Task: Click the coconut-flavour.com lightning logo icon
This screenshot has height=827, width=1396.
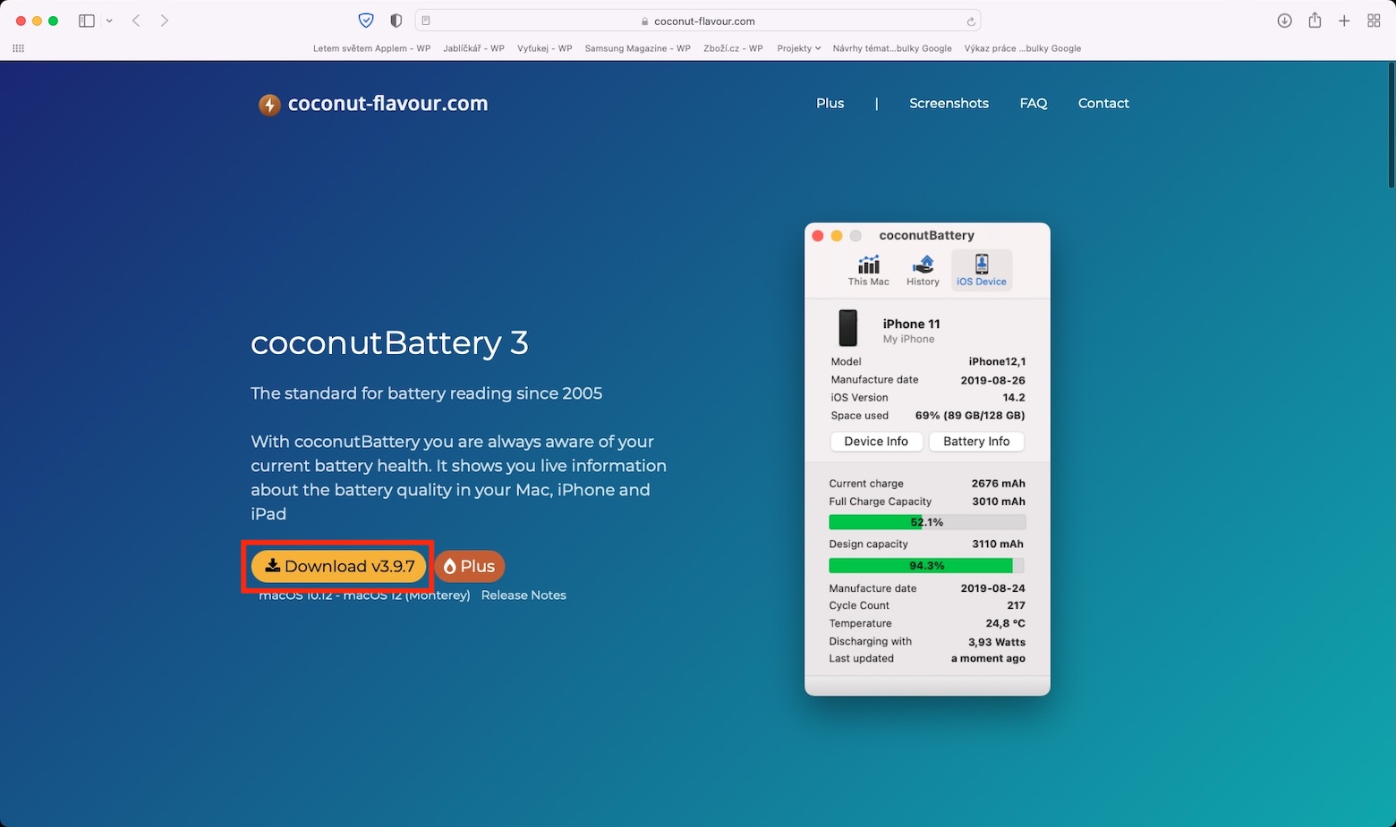Action: [x=269, y=105]
